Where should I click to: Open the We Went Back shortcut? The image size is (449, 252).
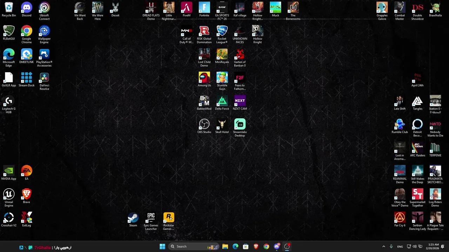pyautogui.click(x=80, y=11)
